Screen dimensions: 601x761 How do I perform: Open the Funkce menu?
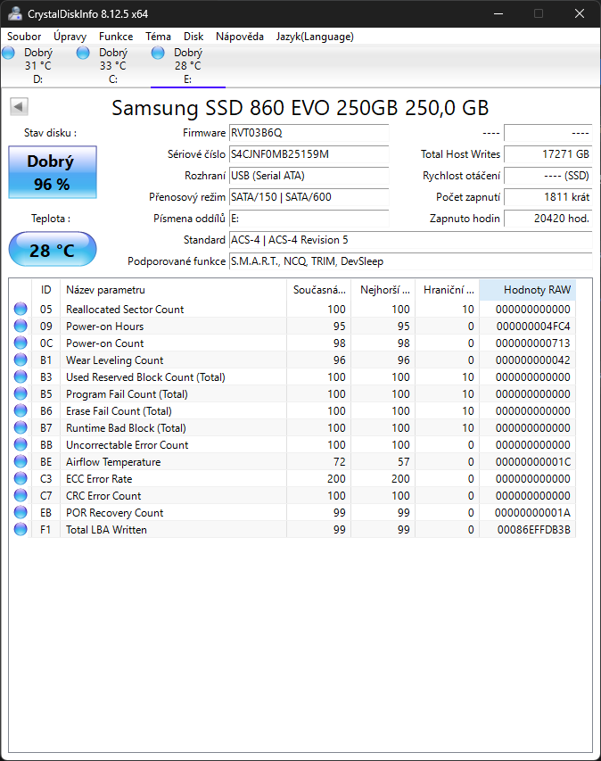tap(116, 37)
